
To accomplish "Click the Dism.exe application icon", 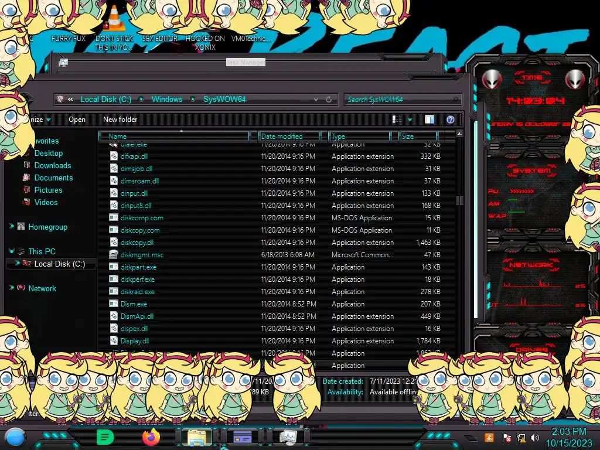I will (x=114, y=304).
